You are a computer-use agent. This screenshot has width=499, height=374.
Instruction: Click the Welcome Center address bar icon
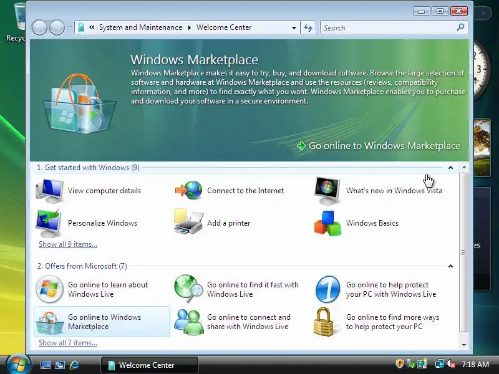81,27
